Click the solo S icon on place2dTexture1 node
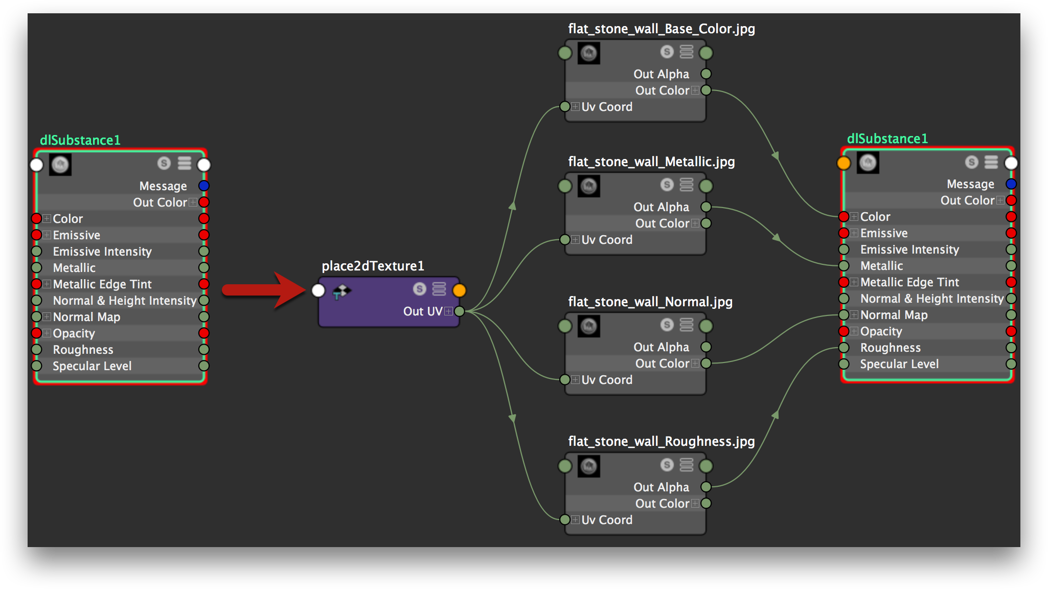 [420, 289]
